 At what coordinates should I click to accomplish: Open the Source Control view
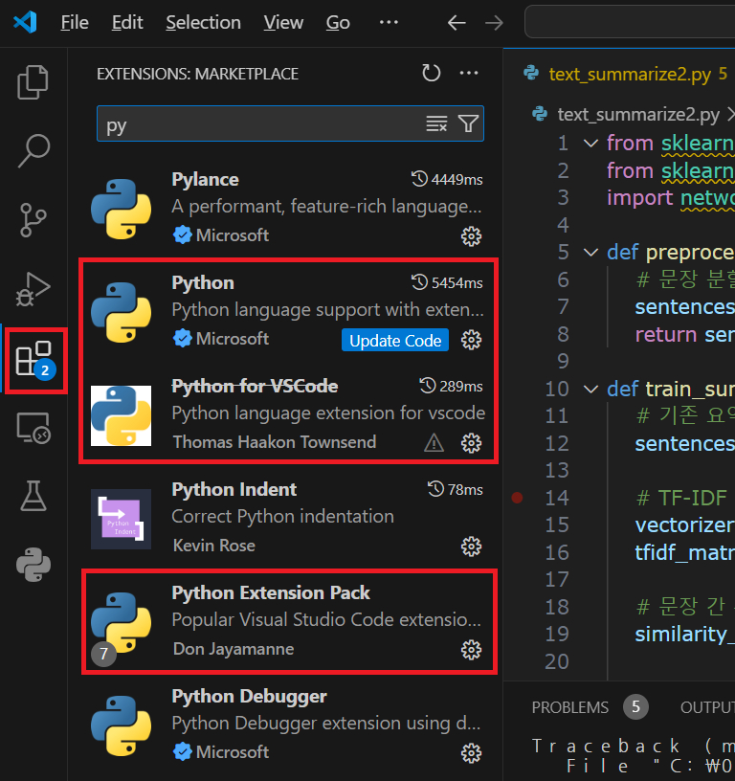[33, 220]
